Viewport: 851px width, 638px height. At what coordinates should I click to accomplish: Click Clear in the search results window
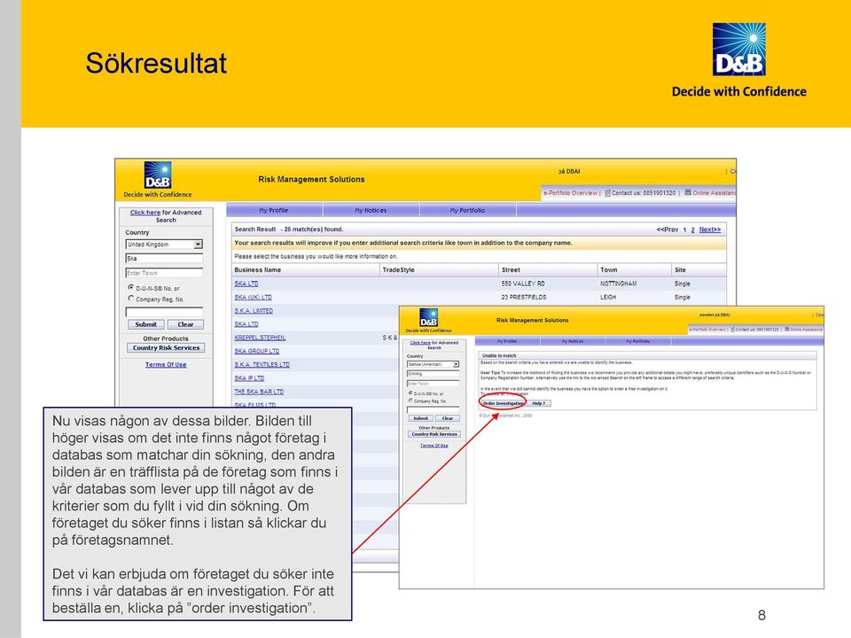pos(185,324)
